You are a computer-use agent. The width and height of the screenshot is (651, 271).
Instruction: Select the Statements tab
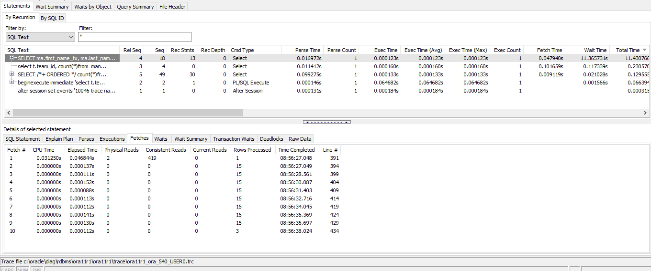click(x=17, y=6)
